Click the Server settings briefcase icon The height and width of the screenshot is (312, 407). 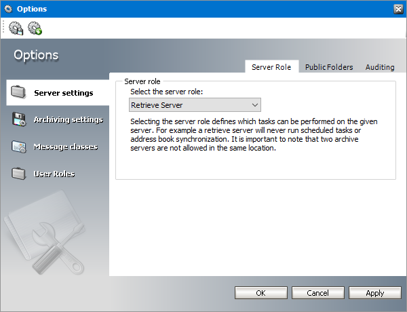18,92
